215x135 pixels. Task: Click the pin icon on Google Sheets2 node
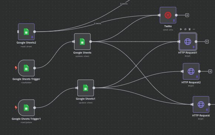point(32,37)
